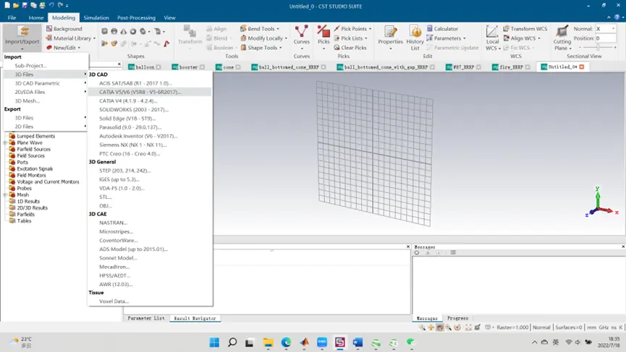
Task: Switch to the balloon document tab
Action: (144, 67)
